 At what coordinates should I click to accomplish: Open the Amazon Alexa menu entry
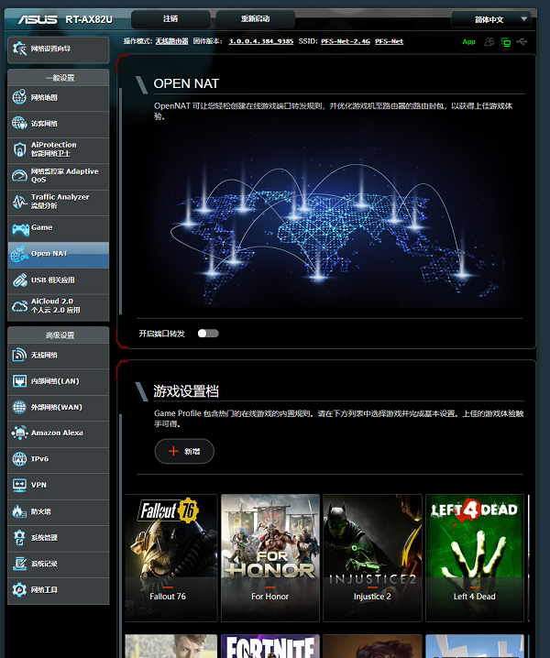59,433
